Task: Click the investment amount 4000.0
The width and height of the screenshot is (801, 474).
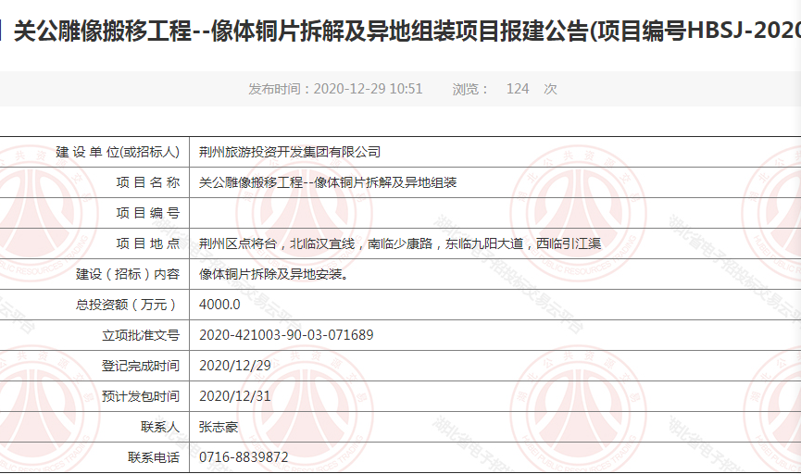Action: (x=219, y=305)
